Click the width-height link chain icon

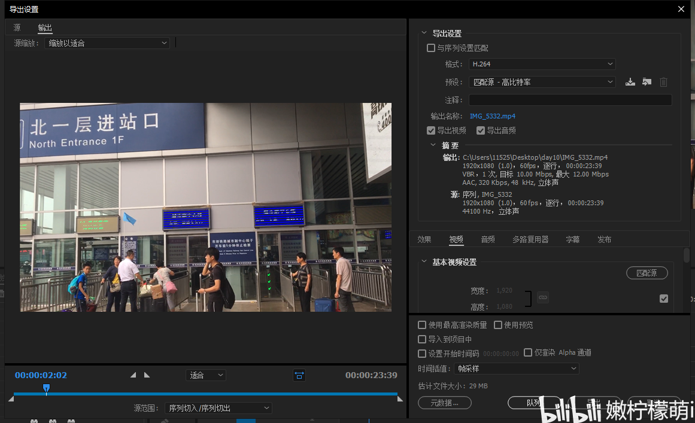coord(543,297)
